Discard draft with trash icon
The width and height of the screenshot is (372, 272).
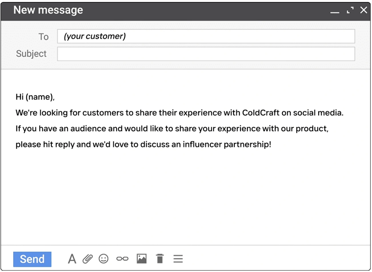[160, 259]
